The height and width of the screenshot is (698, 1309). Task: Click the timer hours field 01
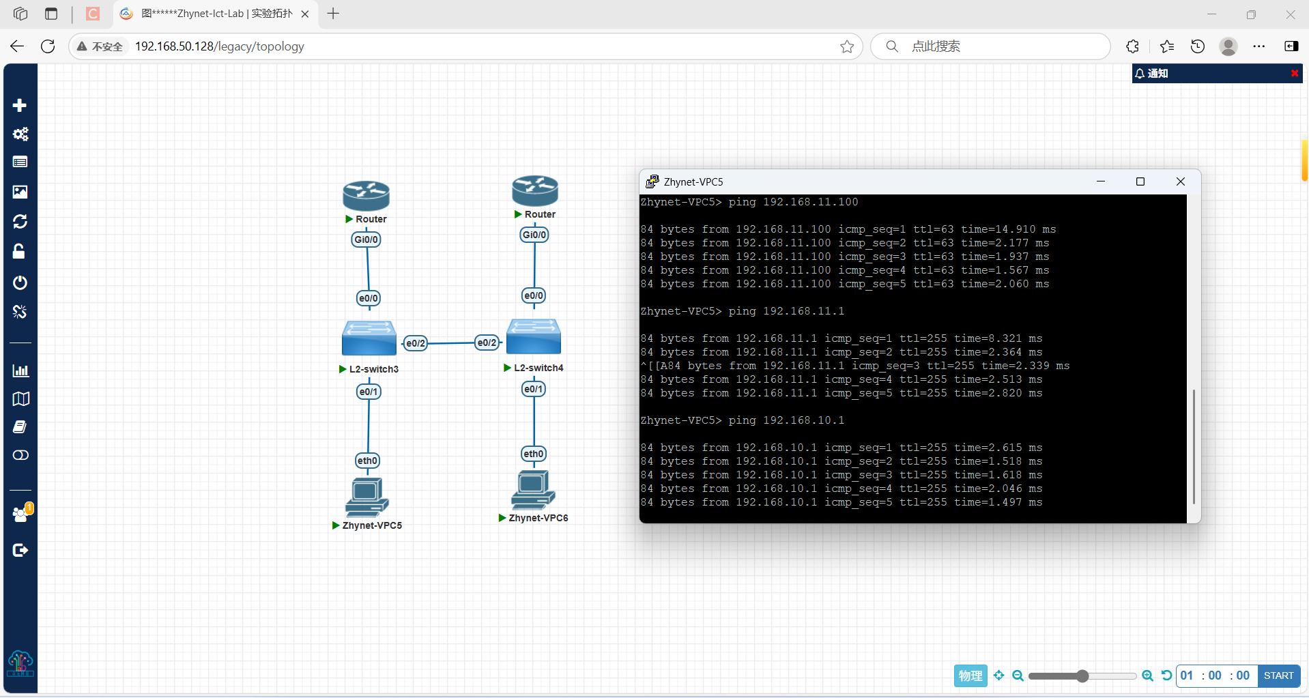click(1188, 675)
